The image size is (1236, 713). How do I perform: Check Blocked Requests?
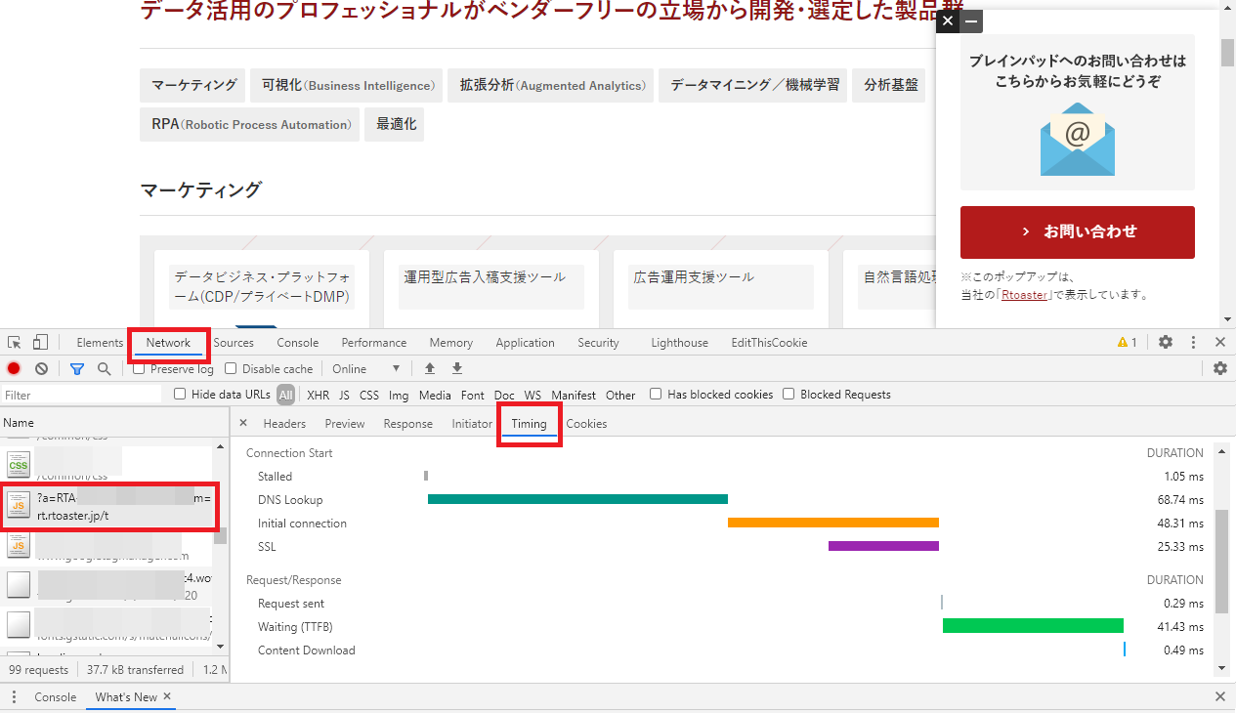coord(788,394)
